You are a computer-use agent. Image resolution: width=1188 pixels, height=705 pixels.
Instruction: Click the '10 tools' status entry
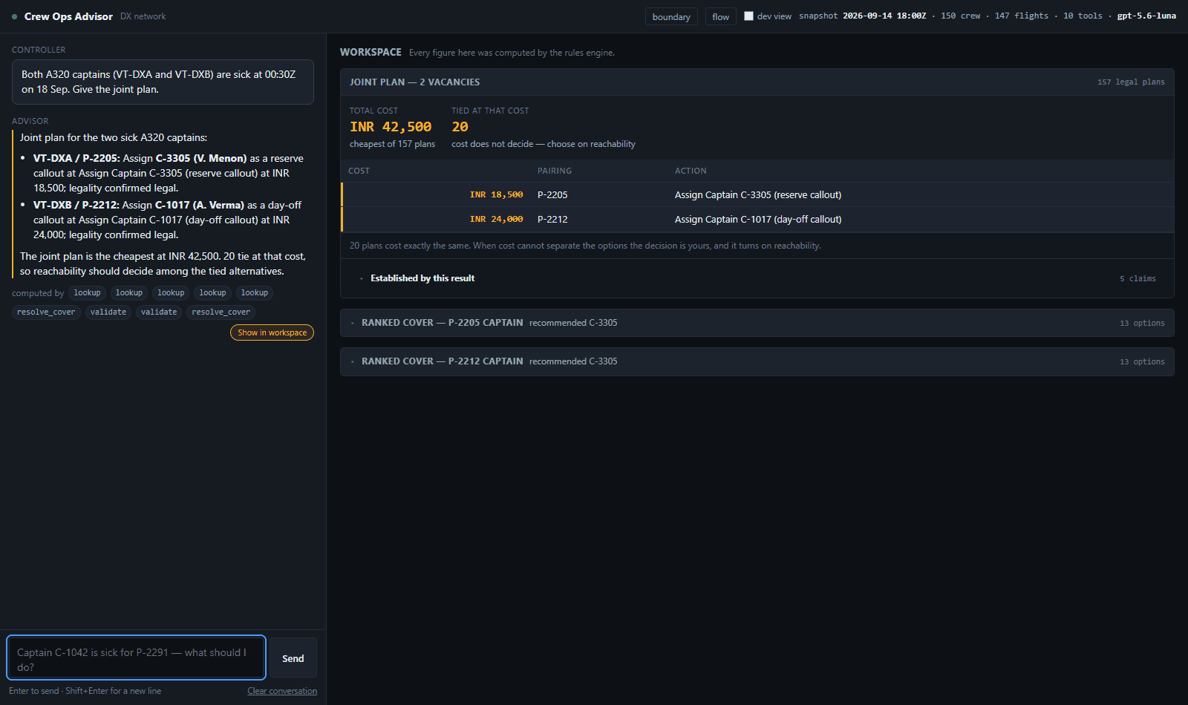(x=1083, y=16)
